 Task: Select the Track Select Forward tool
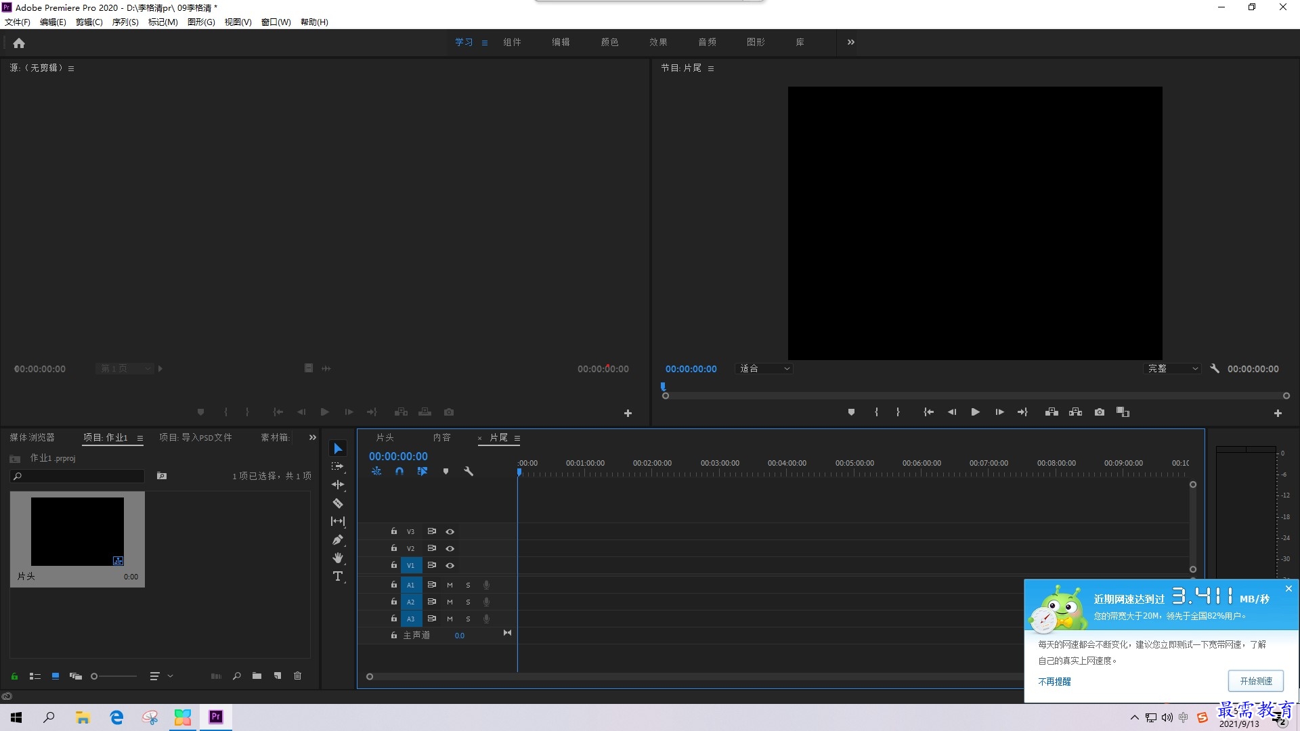pos(338,466)
